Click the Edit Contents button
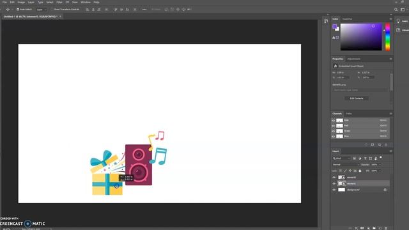The height and width of the screenshot is (230, 409). pyautogui.click(x=357, y=98)
